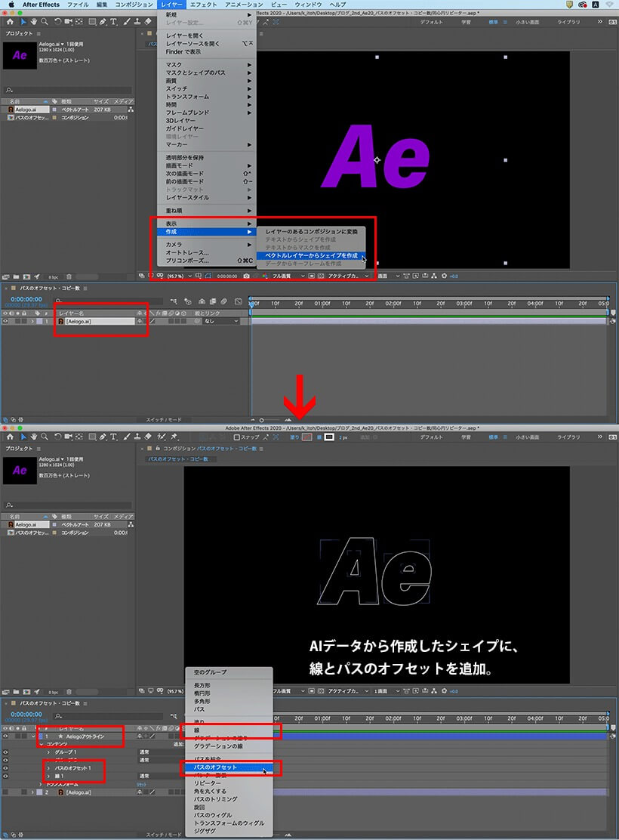Switch to ライブラリ workspace in lower window
Screen dimensions: 619x840
tap(568, 437)
